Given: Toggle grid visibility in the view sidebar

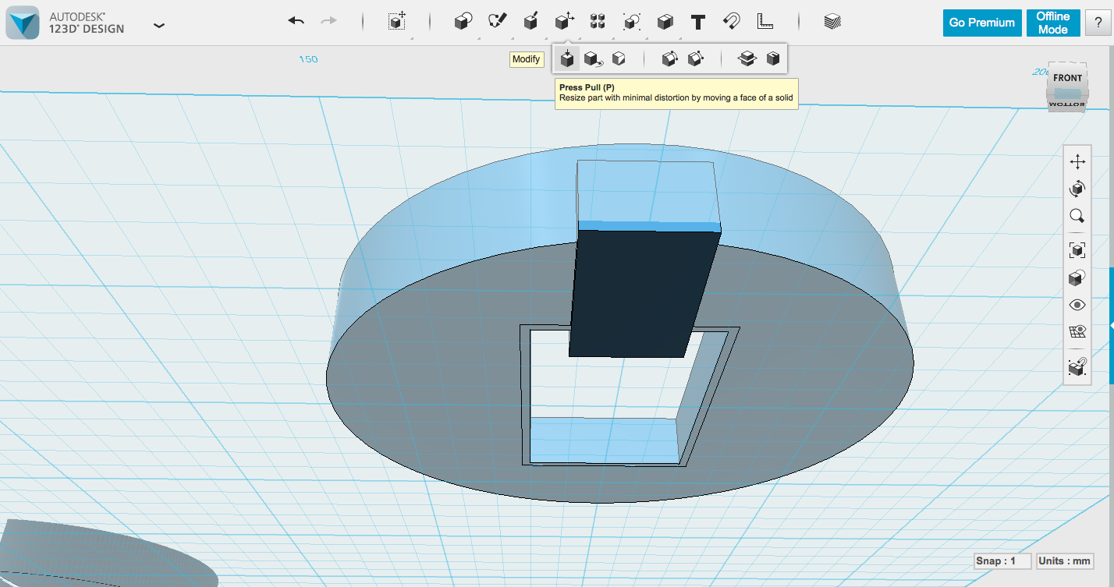Looking at the screenshot, I should (x=1077, y=331).
